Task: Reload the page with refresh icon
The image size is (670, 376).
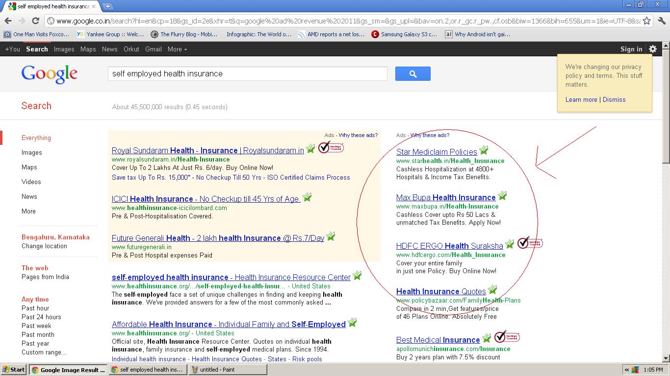Action: point(35,21)
